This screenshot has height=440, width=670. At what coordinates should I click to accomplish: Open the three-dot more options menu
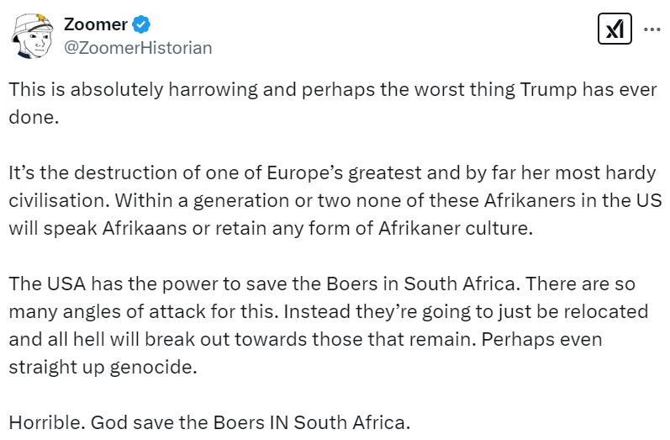(x=652, y=29)
